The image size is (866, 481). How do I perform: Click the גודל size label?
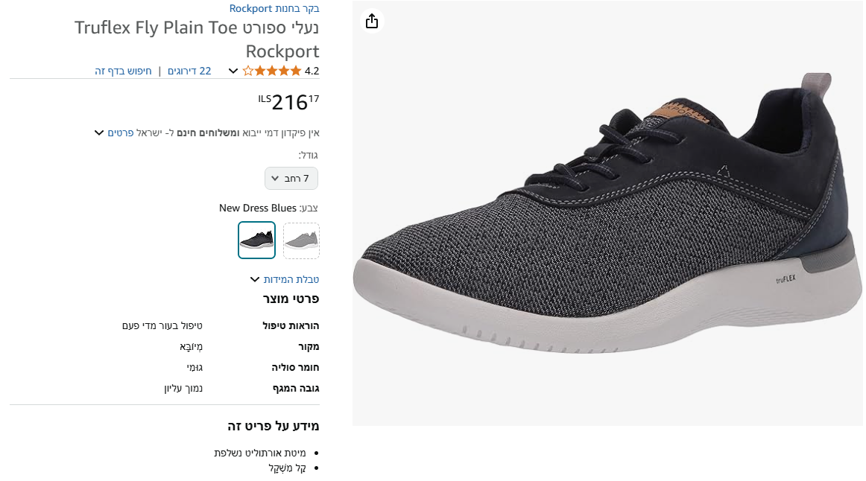point(309,154)
